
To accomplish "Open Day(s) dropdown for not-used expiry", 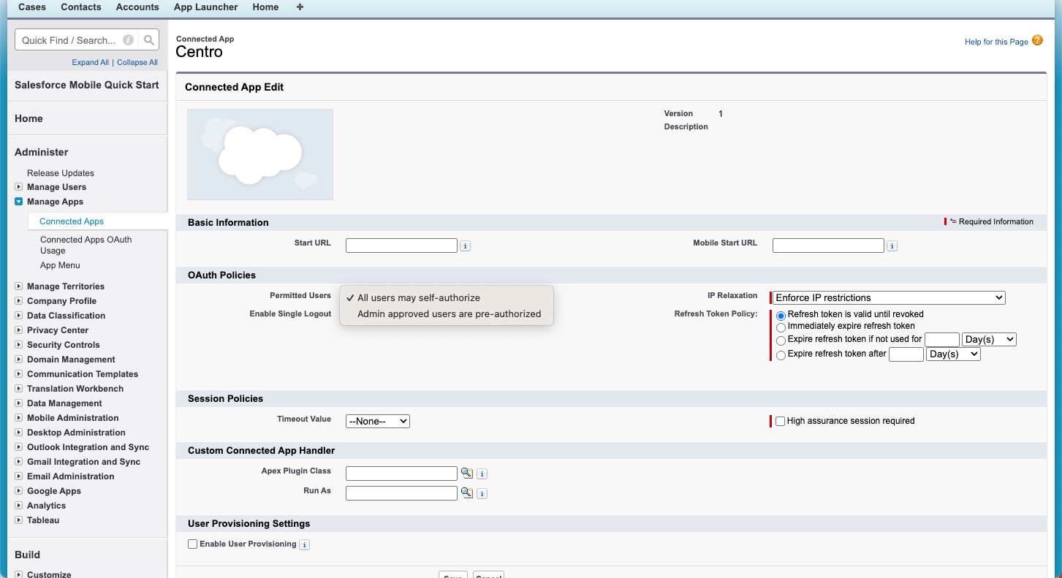I will 989,339.
